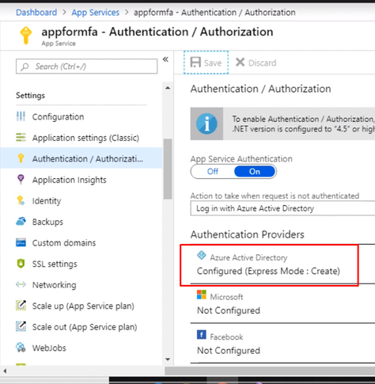
Task: Select Authentication / Authorization menu item
Action: coord(81,158)
